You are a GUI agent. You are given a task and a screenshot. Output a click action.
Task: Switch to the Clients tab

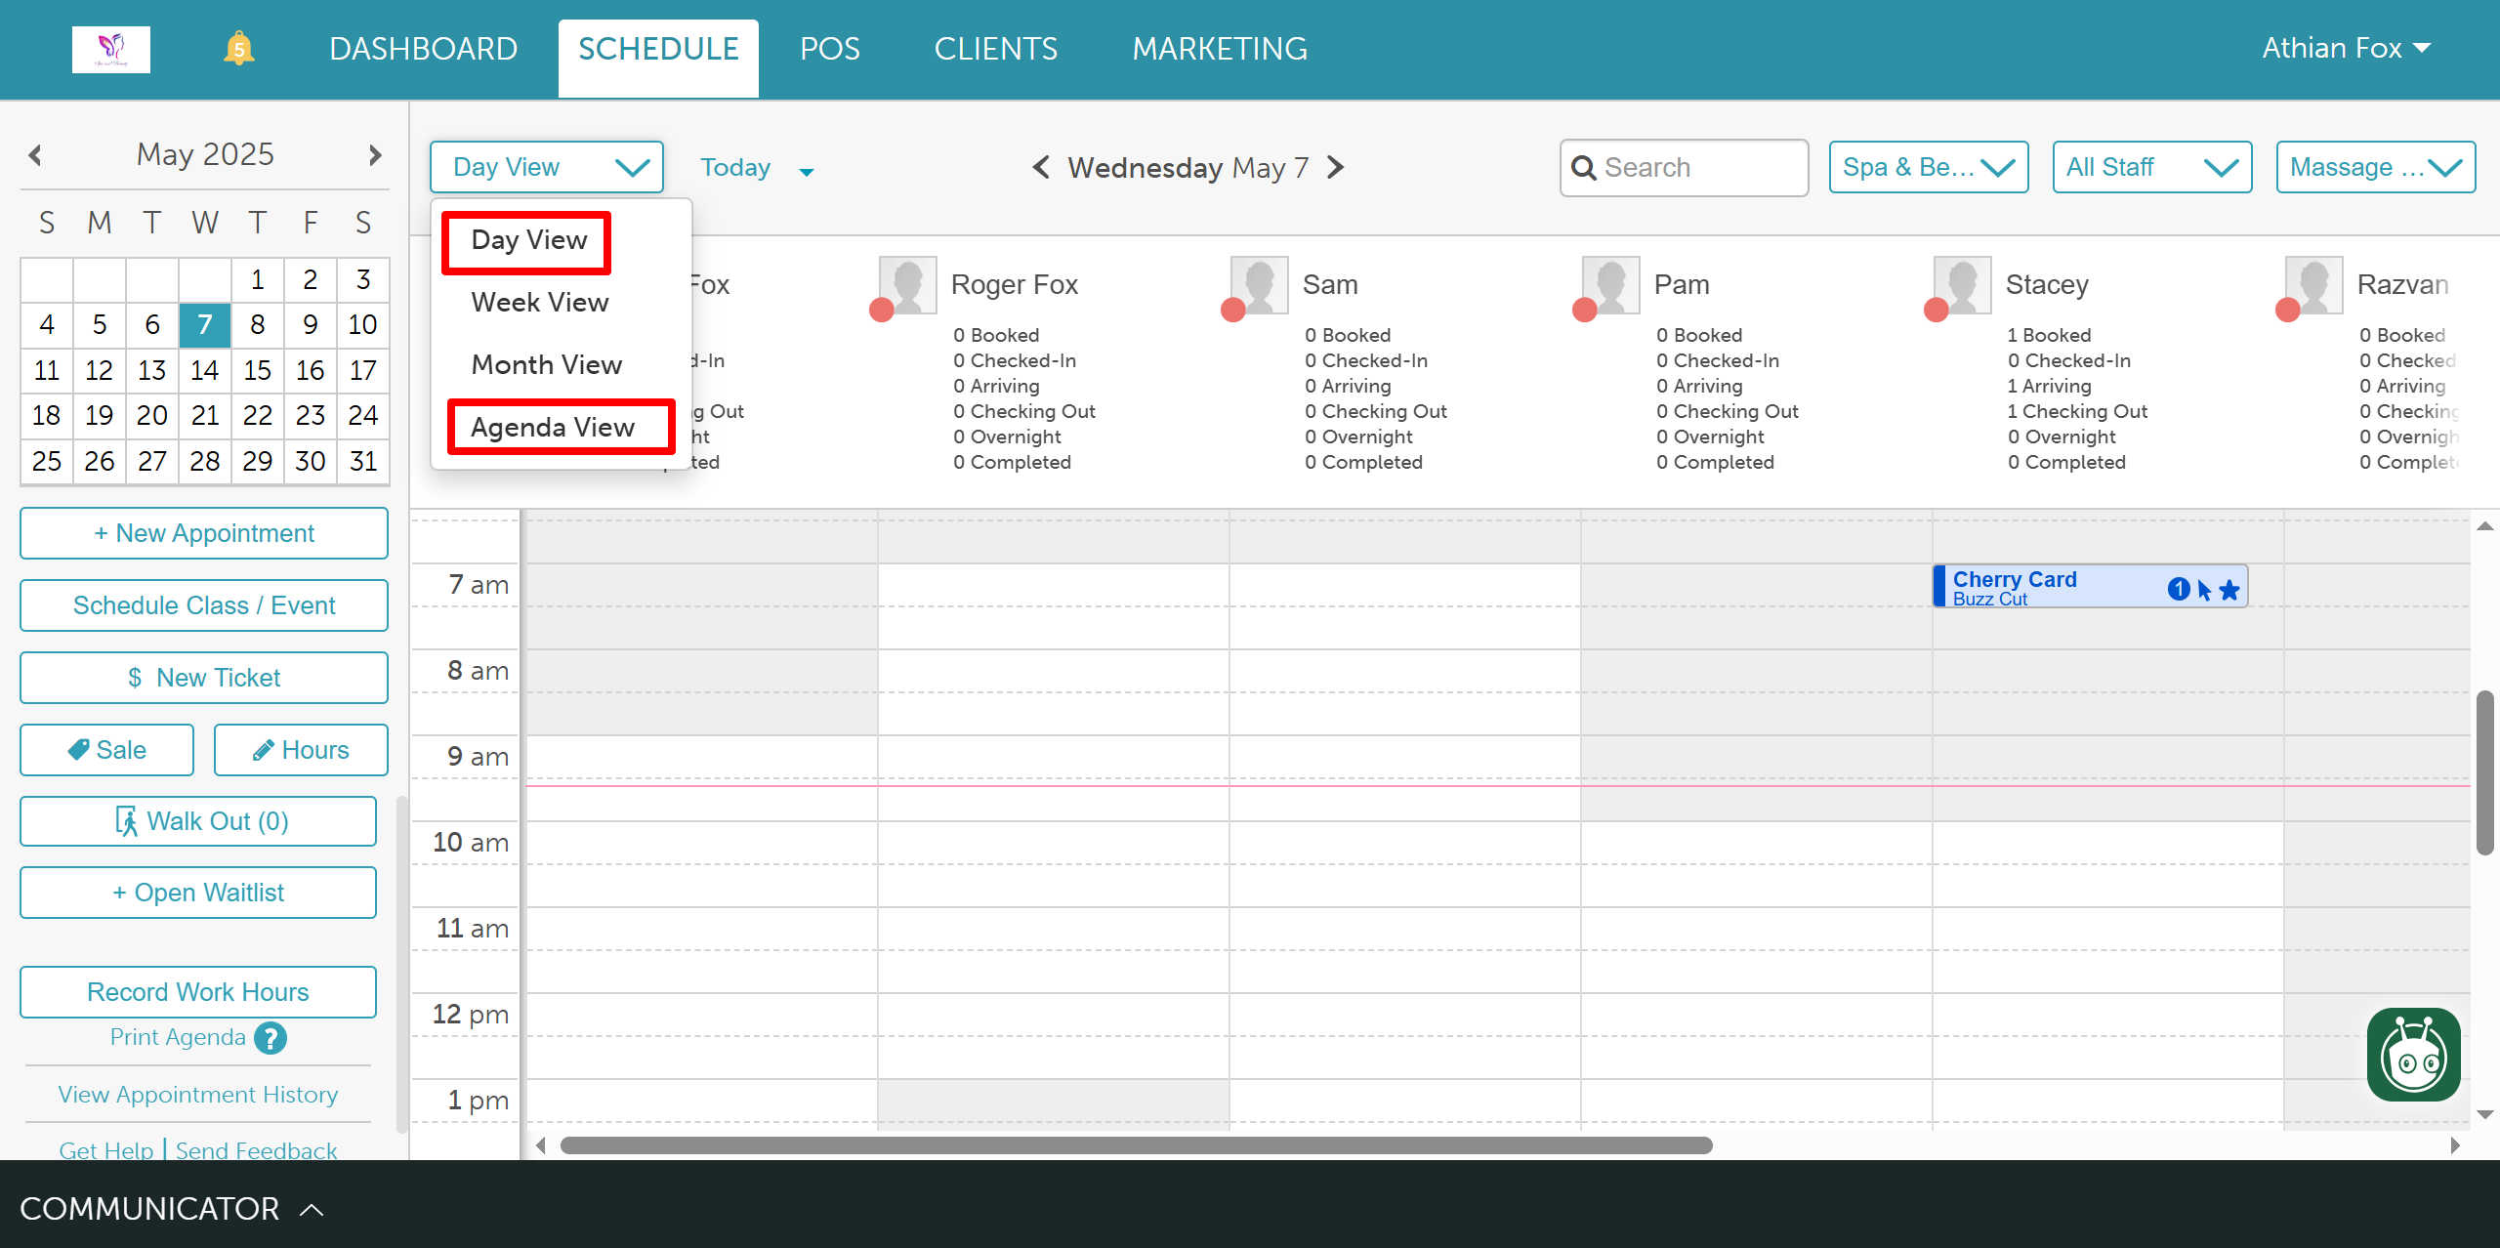(995, 49)
